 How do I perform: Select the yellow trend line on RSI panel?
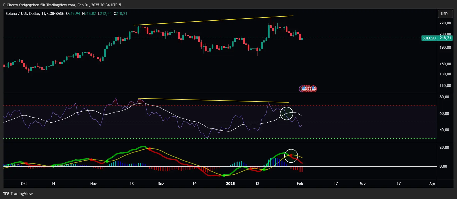coord(213,100)
